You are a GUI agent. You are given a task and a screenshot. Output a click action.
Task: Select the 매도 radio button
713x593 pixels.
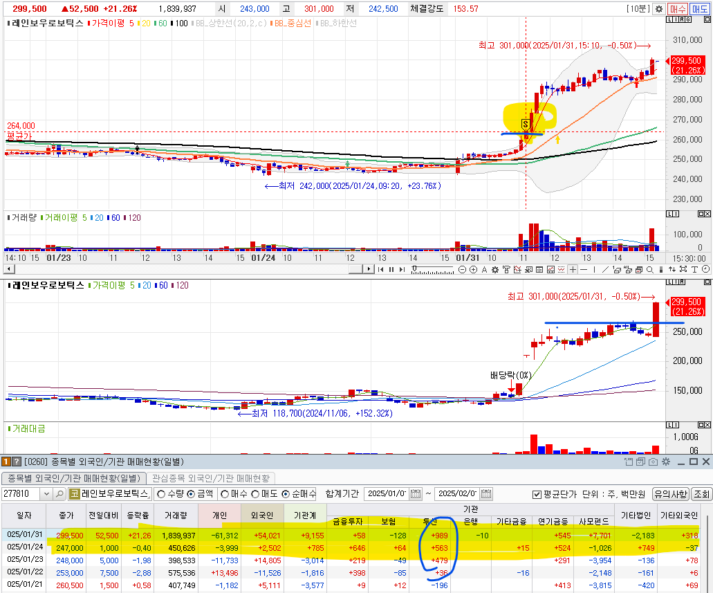pyautogui.click(x=255, y=494)
